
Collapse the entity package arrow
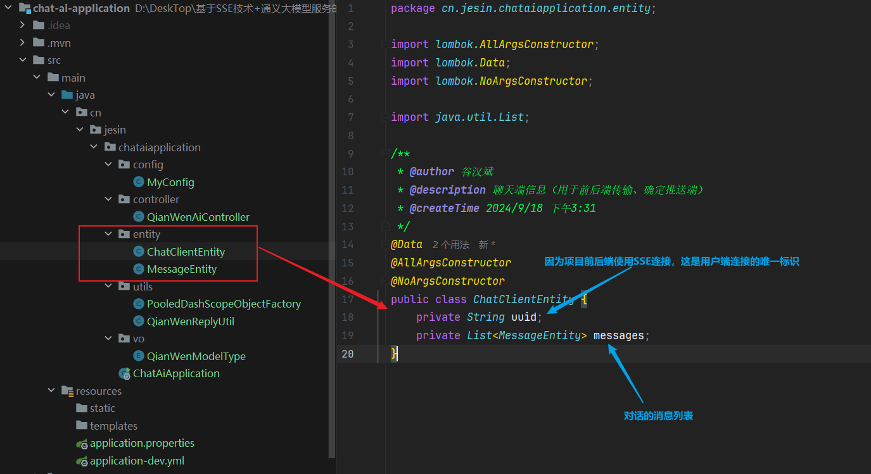pos(108,234)
